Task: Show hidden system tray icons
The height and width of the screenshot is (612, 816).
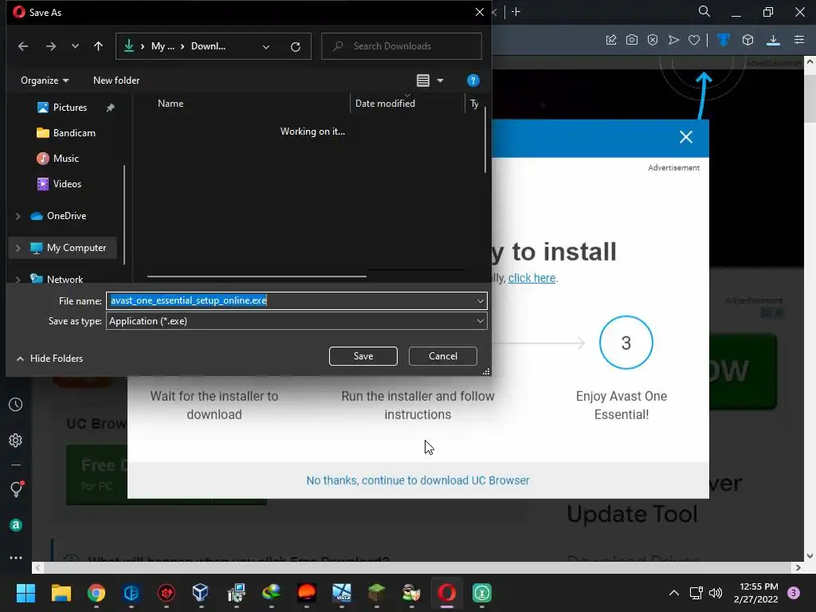Action: [x=674, y=593]
